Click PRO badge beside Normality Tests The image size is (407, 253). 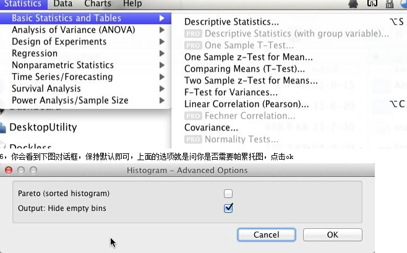point(193,139)
